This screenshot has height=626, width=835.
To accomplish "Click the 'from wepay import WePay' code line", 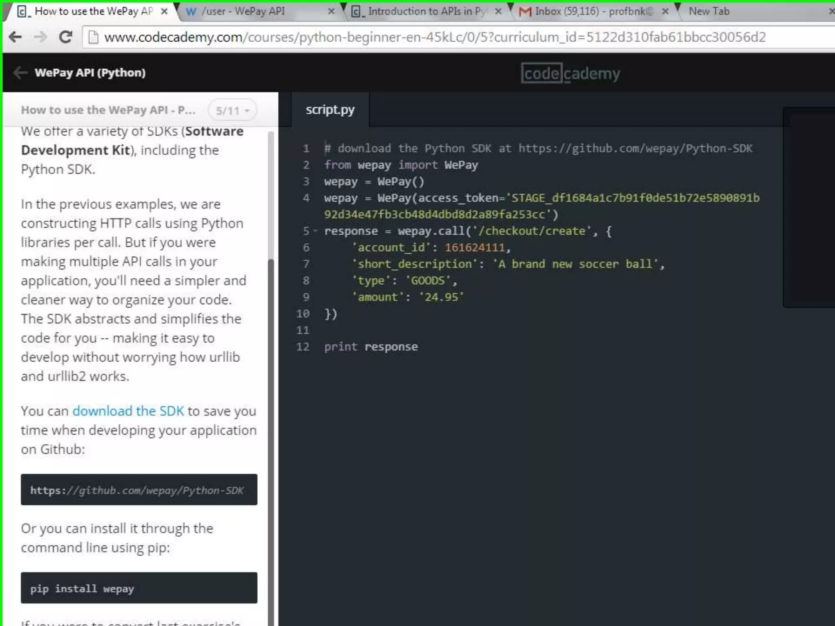I will pyautogui.click(x=401, y=165).
